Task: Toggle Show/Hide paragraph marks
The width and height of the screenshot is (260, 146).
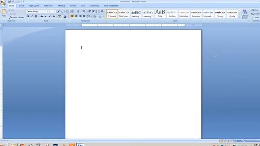Action: point(102,11)
